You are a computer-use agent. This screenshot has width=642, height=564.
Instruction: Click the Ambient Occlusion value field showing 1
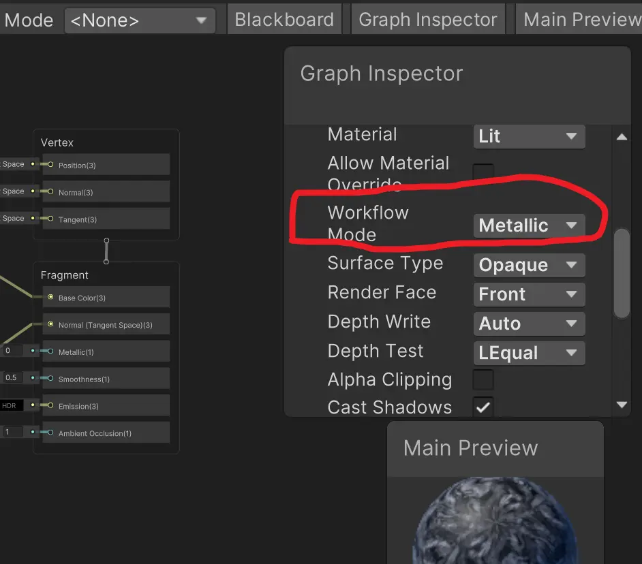coord(12,432)
